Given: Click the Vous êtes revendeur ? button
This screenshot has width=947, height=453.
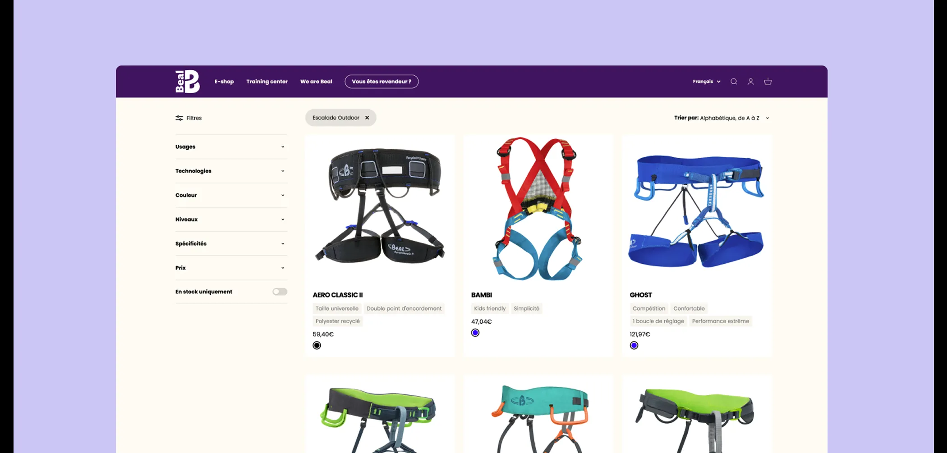Looking at the screenshot, I should click(382, 82).
